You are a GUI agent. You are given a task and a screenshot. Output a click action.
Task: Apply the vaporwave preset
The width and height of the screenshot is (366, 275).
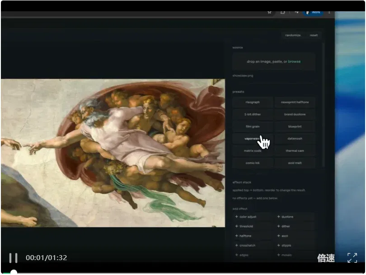[x=253, y=139]
